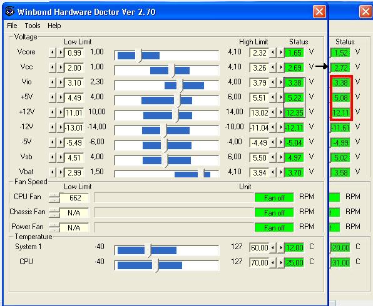Decrease +5V high limit with left arrow
The height and width of the screenshot is (306, 373).
273,97
